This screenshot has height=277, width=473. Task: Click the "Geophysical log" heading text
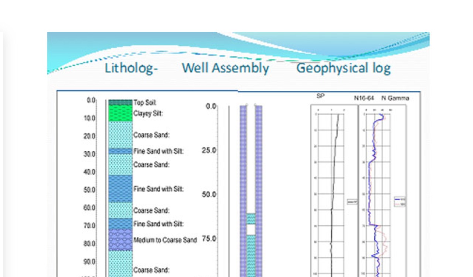(343, 68)
